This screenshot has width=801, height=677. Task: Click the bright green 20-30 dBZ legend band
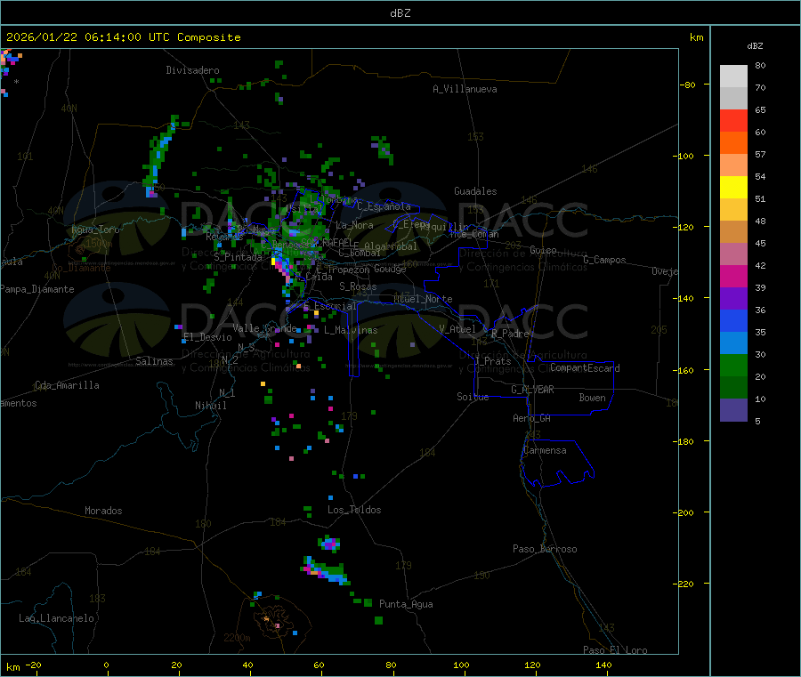click(733, 365)
